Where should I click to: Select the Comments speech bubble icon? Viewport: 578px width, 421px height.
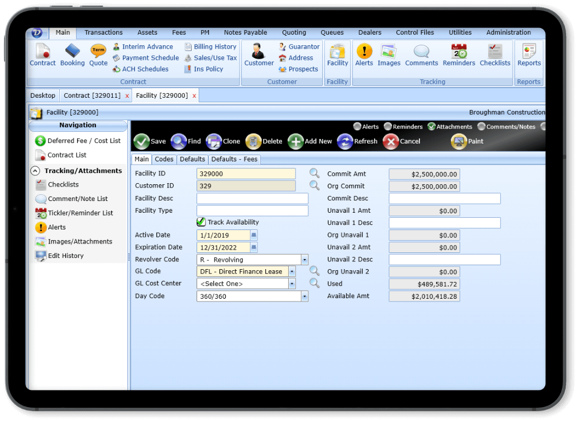421,53
